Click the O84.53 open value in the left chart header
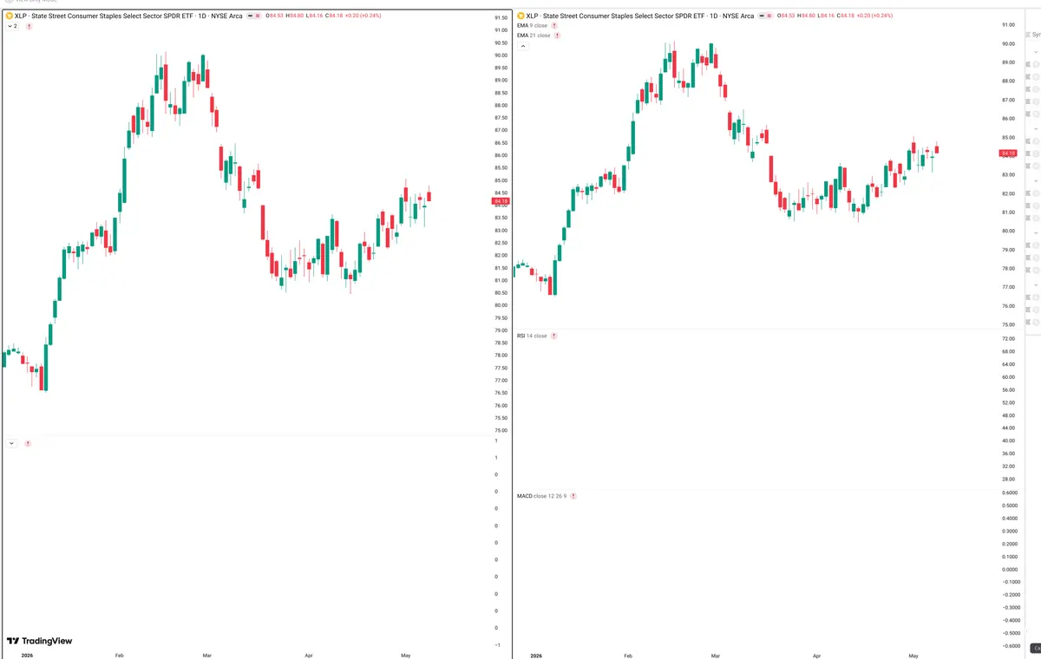The height and width of the screenshot is (659, 1041). pyautogui.click(x=274, y=16)
